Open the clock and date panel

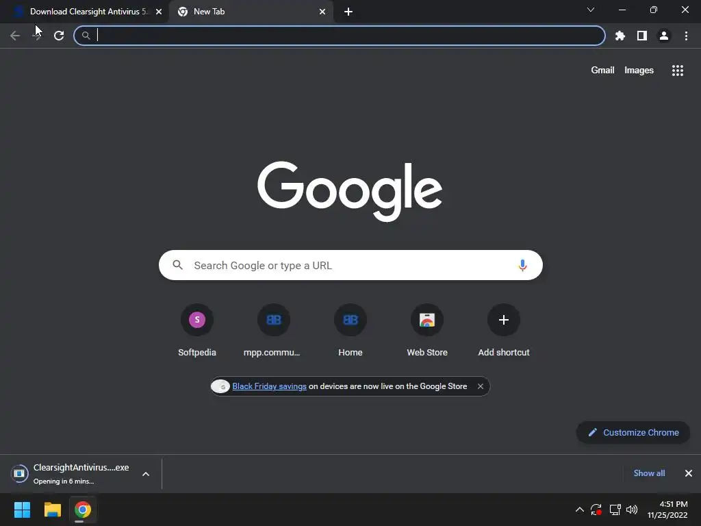coord(667,510)
